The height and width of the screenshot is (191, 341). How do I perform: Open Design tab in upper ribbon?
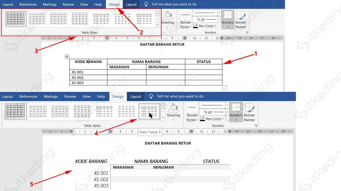click(x=114, y=4)
